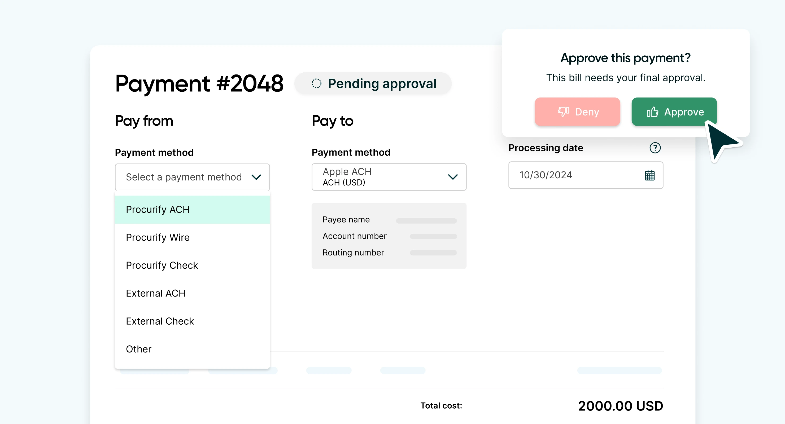Viewport: 785px width, 424px height.
Task: Click the dotted circle pending status icon
Action: click(316, 83)
